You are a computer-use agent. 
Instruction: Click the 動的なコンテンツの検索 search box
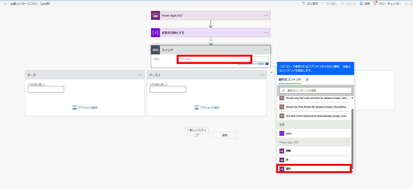pos(315,90)
